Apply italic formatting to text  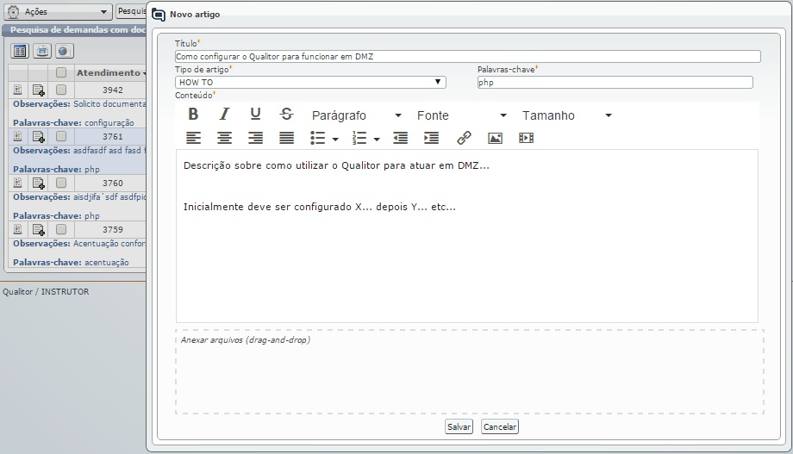tap(224, 115)
